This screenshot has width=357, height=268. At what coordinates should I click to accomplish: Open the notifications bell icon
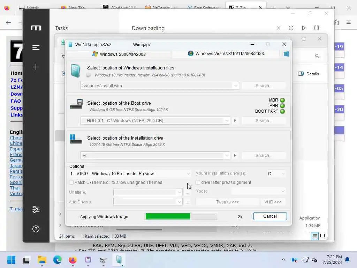(348, 260)
